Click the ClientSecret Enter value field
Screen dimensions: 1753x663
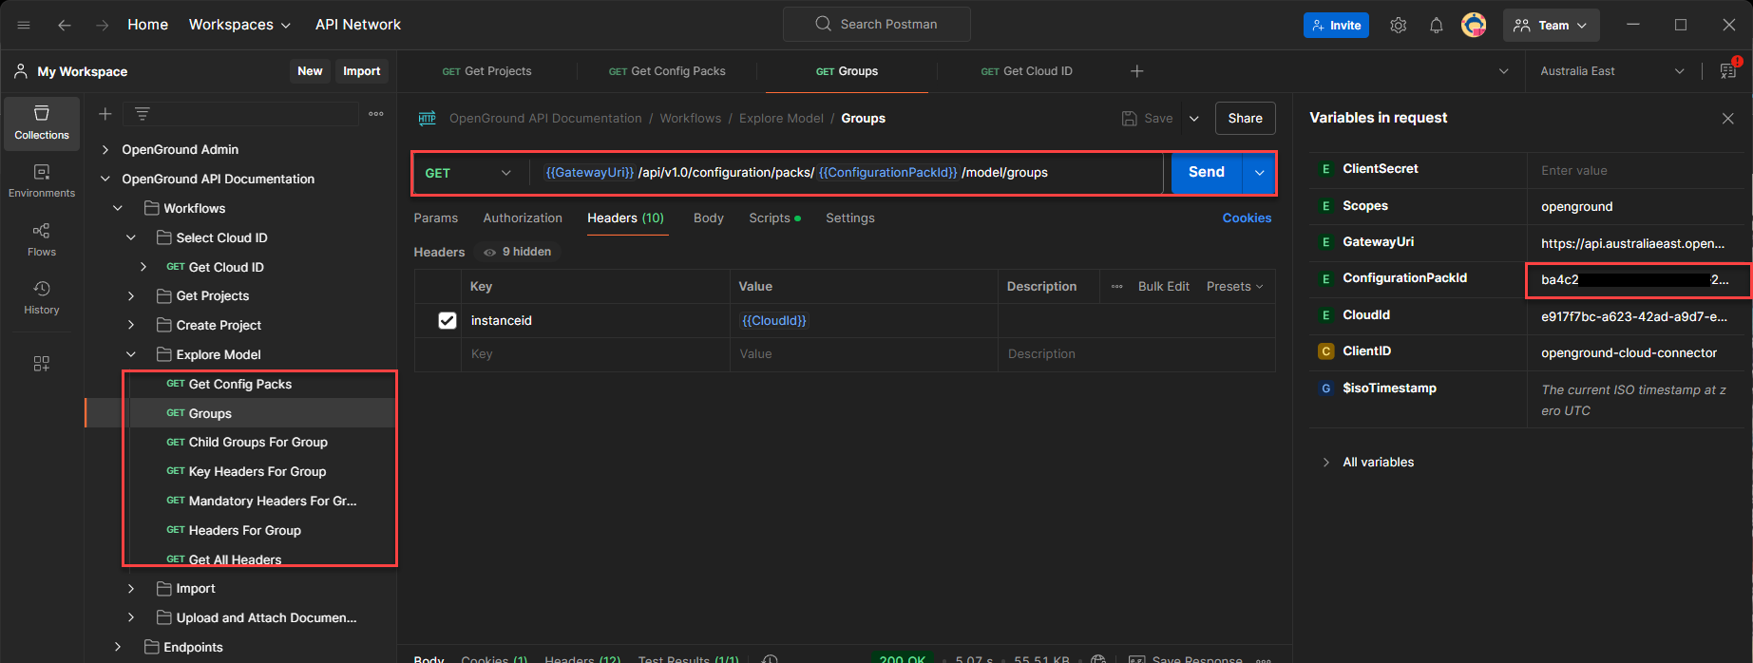pos(1638,171)
